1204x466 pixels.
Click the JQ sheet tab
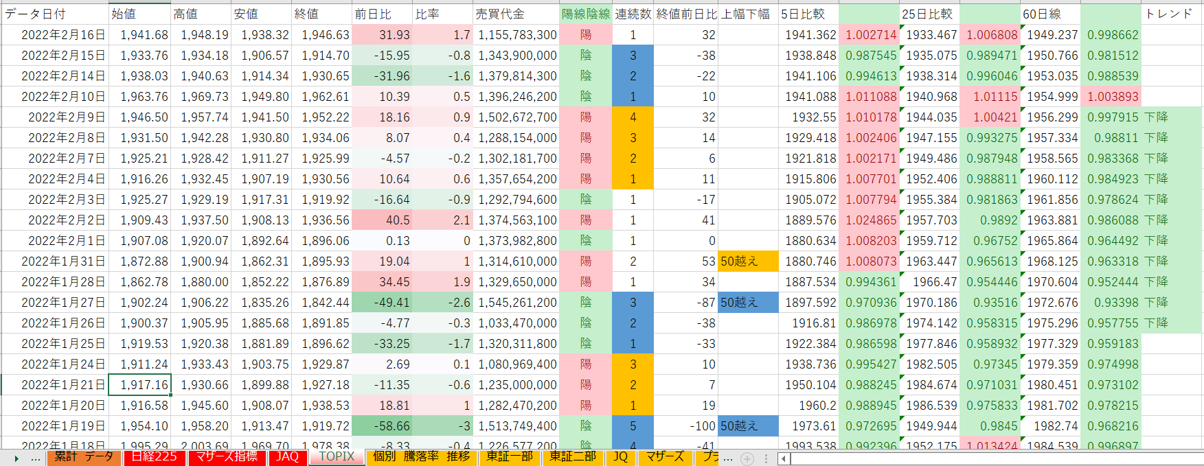pyautogui.click(x=620, y=457)
